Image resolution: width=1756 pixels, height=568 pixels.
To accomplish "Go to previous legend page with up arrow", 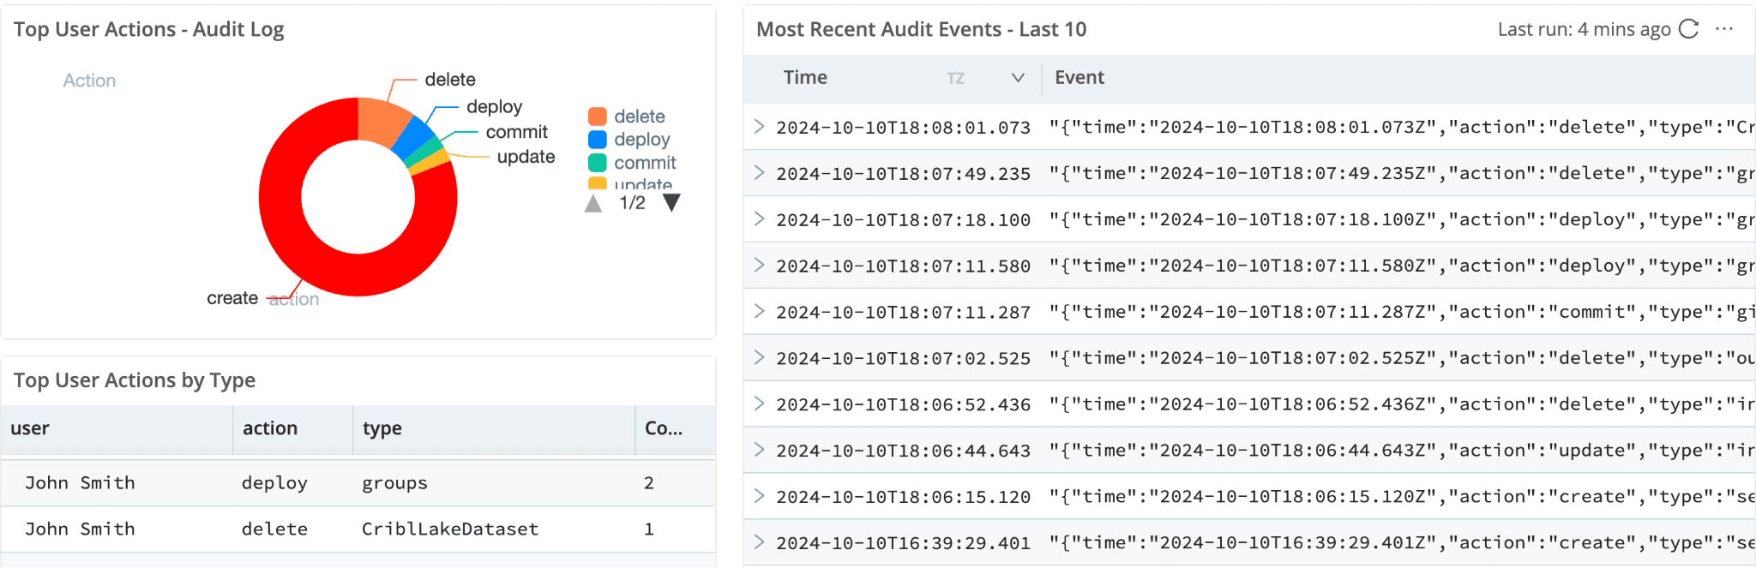I will [593, 203].
